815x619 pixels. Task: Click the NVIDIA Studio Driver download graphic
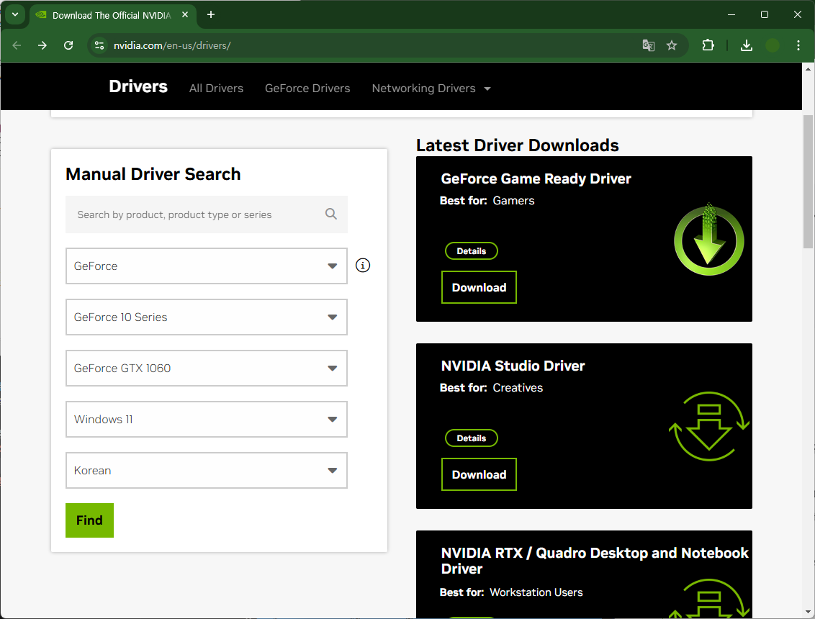point(708,426)
